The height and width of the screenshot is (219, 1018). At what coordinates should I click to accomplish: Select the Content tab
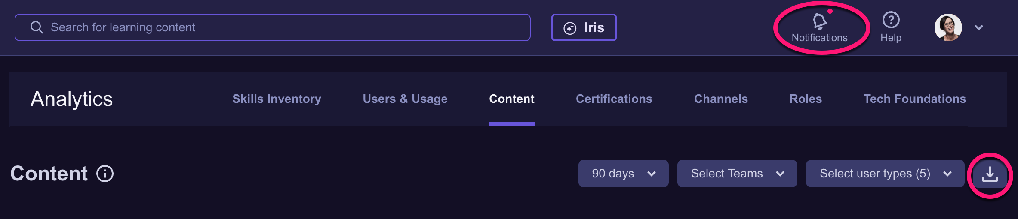coord(511,99)
